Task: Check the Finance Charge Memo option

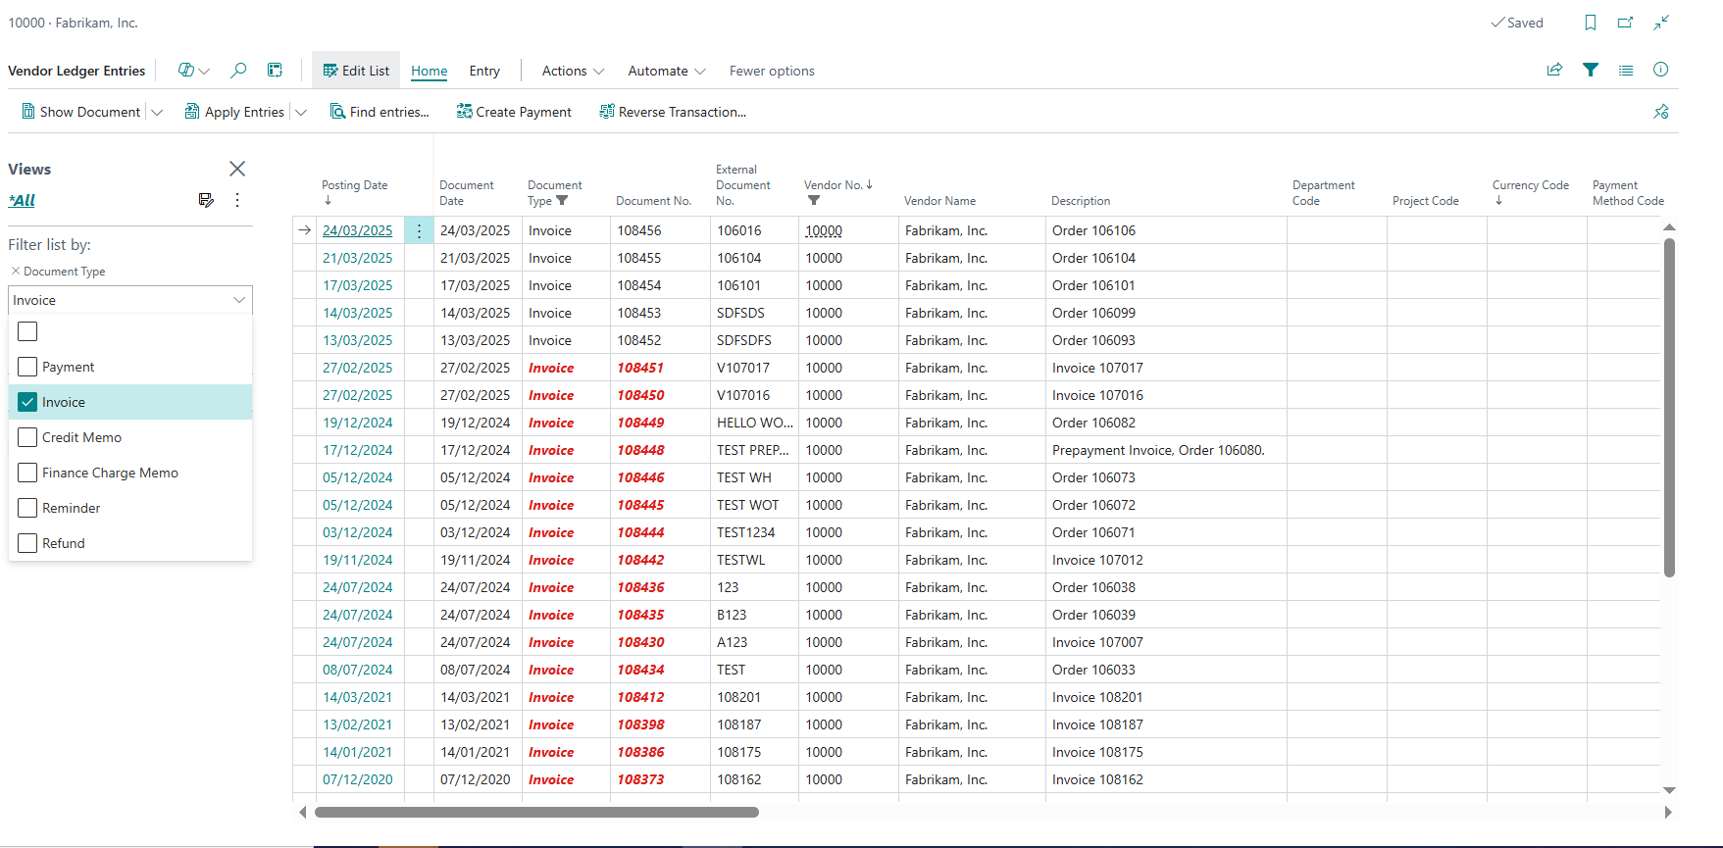Action: [27, 473]
